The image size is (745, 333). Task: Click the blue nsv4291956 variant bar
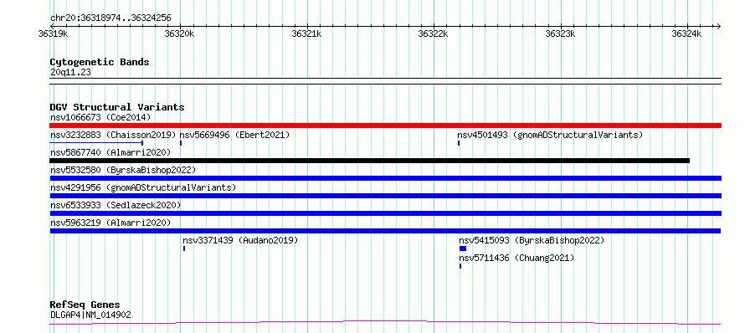coord(385,196)
